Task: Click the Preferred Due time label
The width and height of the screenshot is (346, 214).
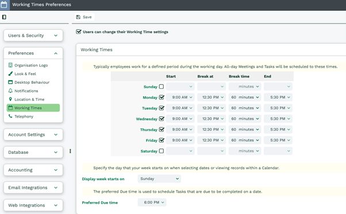Action: pyautogui.click(x=100, y=203)
